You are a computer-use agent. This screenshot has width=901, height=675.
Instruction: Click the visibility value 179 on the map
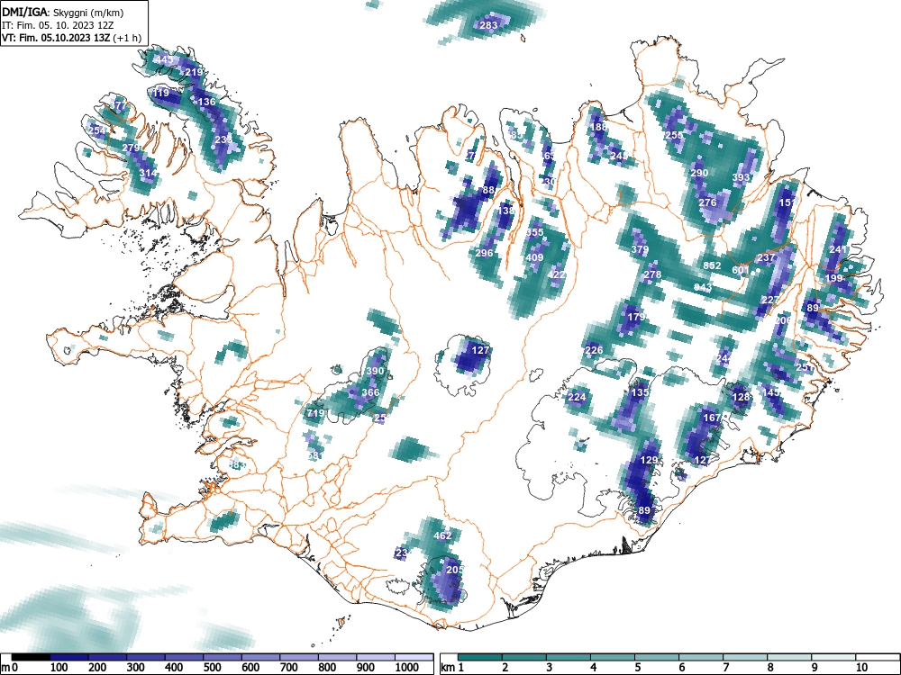636,317
